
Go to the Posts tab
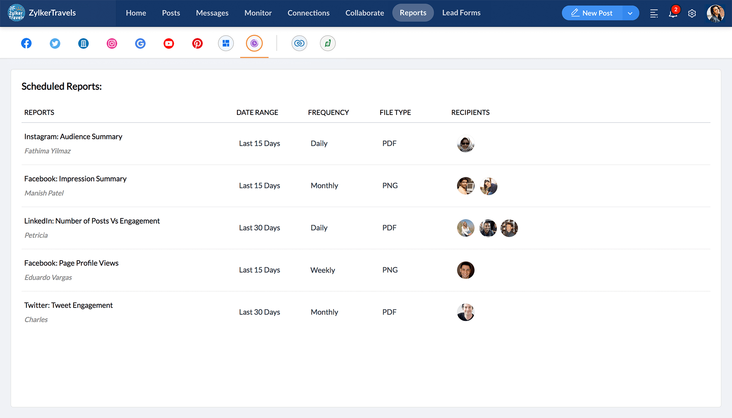click(171, 13)
